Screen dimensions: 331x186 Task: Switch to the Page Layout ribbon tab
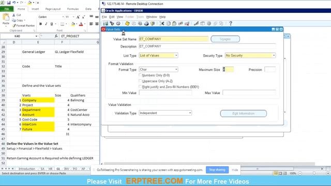[53, 9]
